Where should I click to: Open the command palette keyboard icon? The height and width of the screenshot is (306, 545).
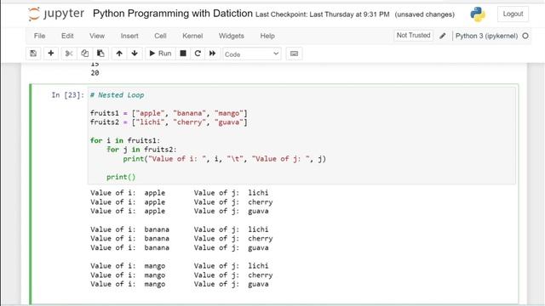[294, 54]
